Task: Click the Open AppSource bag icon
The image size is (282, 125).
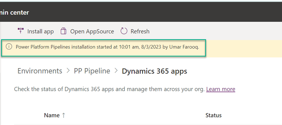Action: 63,31
